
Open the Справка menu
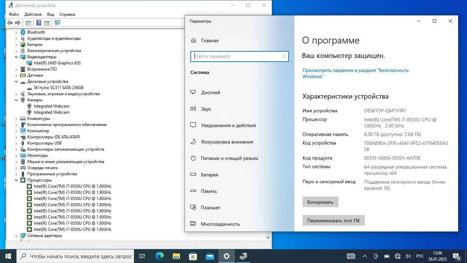tap(67, 14)
